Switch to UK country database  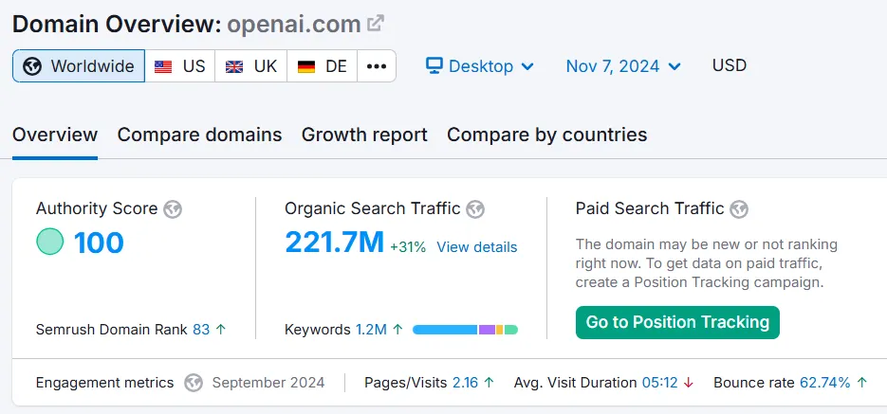click(x=251, y=66)
